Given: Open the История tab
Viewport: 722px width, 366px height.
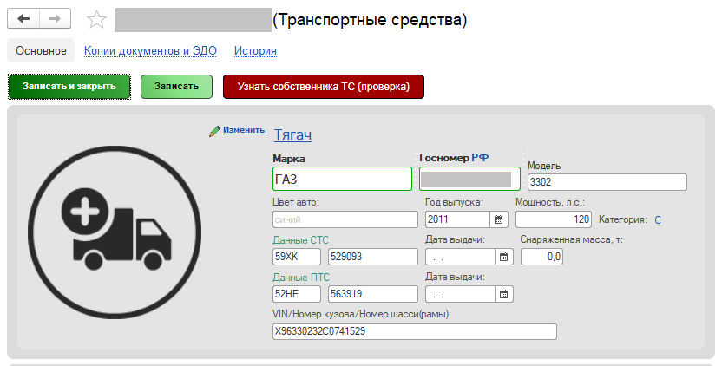Looking at the screenshot, I should point(255,50).
